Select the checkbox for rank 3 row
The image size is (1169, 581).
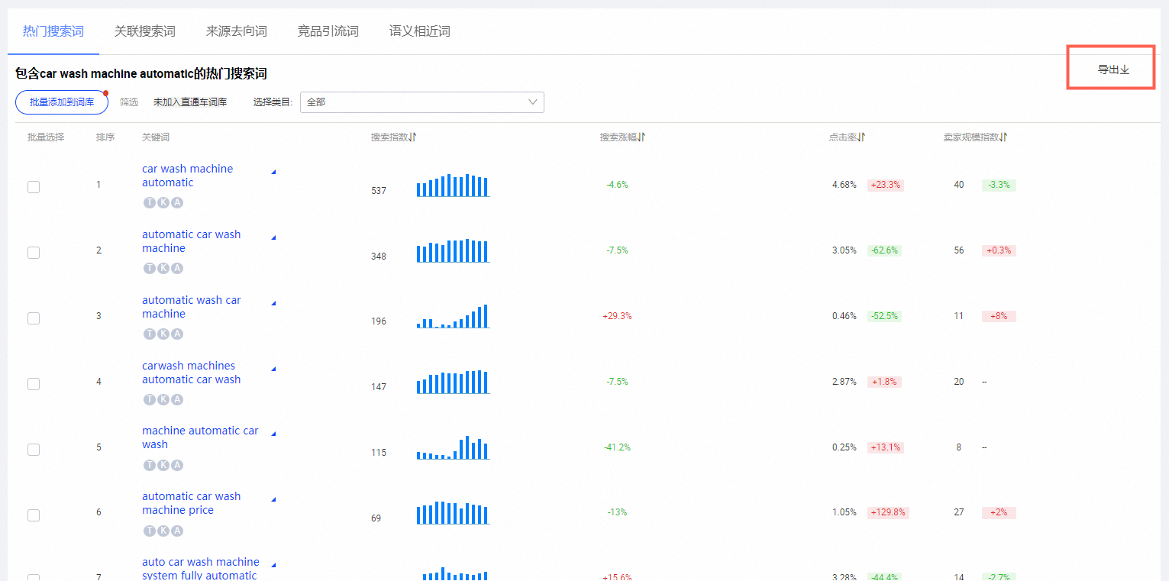pos(34,318)
